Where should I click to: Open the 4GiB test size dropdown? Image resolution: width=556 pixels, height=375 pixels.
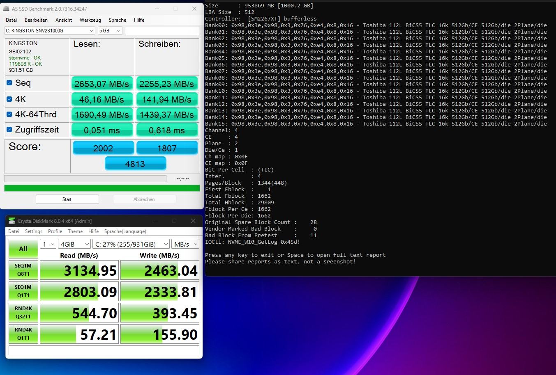pos(74,244)
